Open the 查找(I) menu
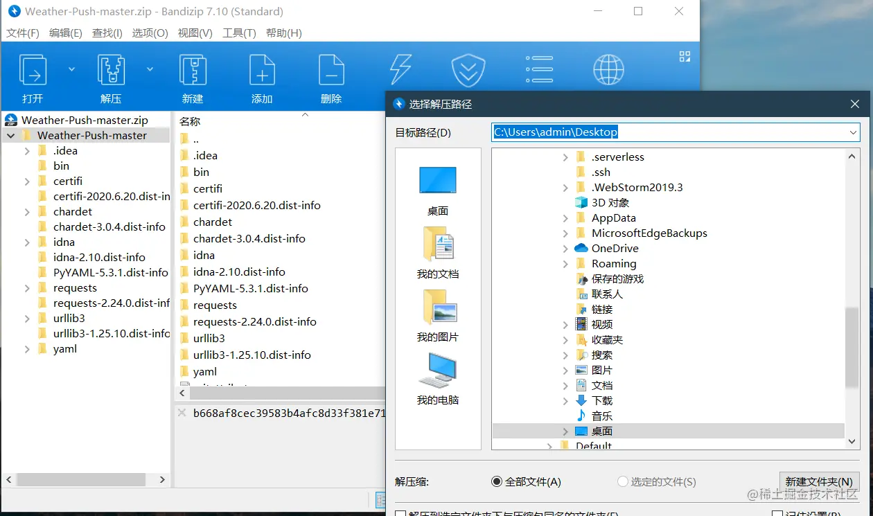The width and height of the screenshot is (873, 516). click(107, 33)
